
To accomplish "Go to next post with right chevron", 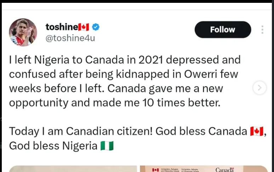I will pos(259,87).
